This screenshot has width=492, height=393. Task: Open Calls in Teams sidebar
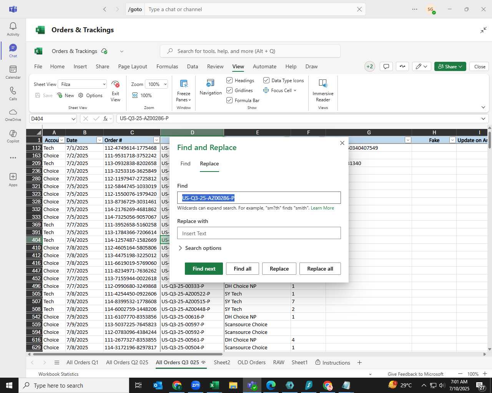13,94
